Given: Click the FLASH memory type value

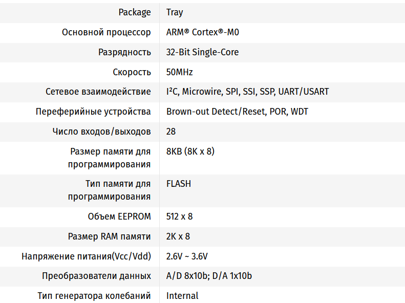Looking at the screenshot, I should (179, 183).
